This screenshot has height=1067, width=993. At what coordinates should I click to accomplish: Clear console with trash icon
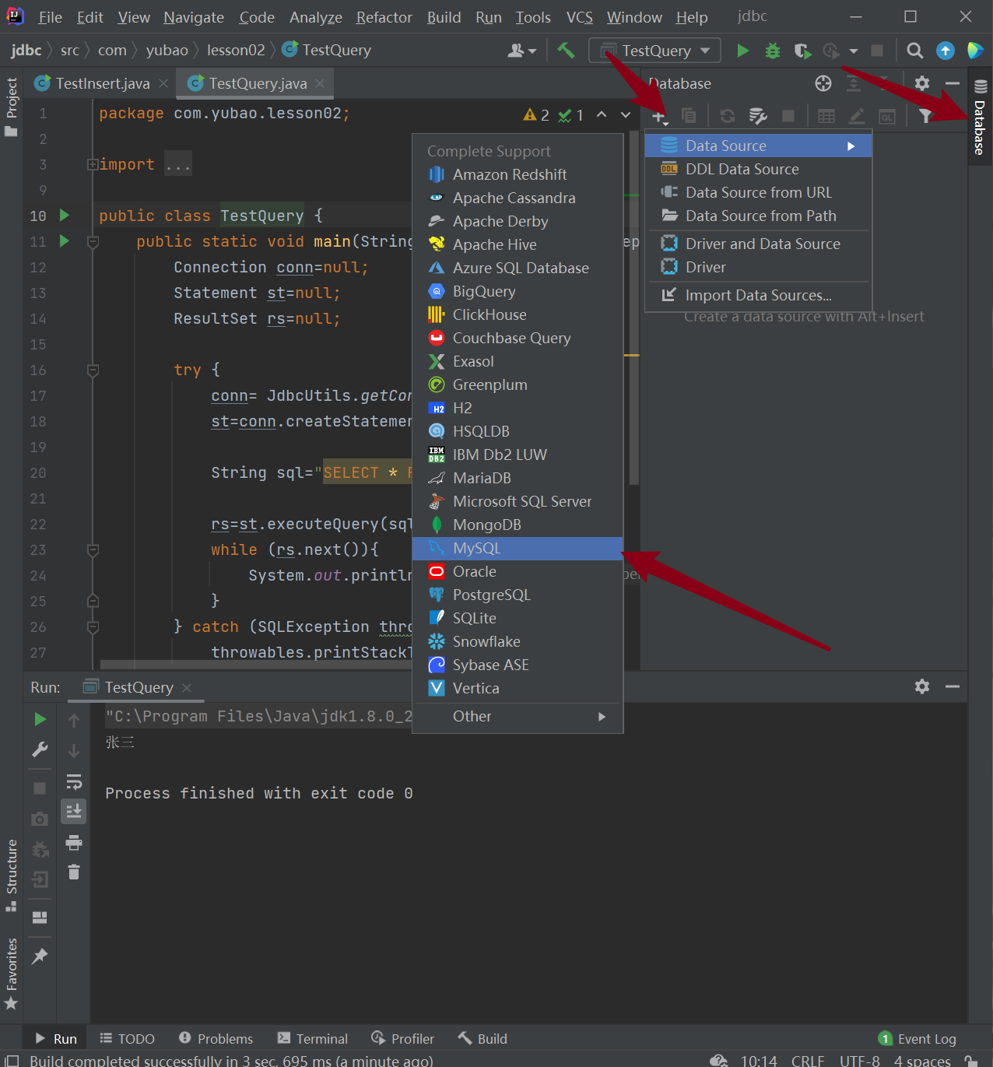click(x=74, y=872)
